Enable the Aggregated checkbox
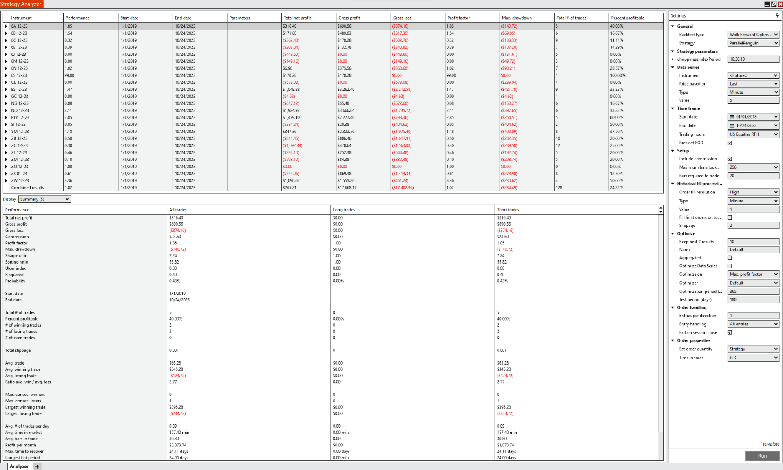Screen dimensions: 783x470 click(730, 258)
